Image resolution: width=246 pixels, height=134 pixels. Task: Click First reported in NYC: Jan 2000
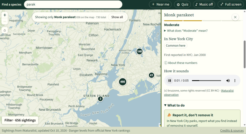[x=185, y=55]
